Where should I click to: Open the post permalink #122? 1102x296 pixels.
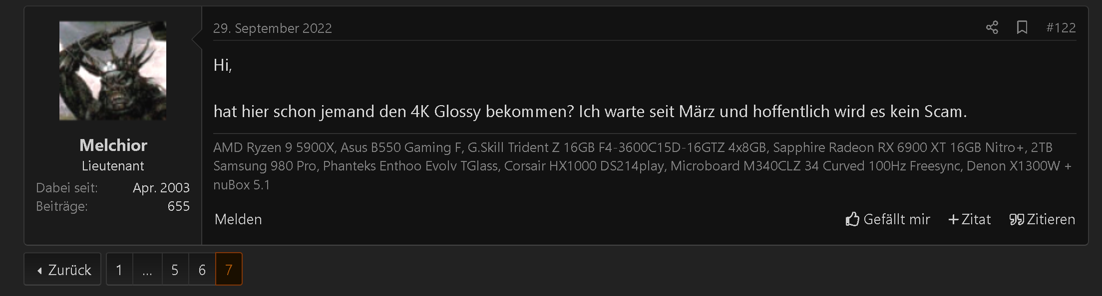pyautogui.click(x=1061, y=27)
